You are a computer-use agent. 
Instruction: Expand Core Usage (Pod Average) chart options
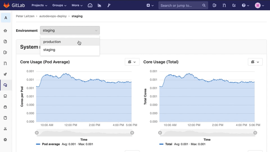pos(132,62)
